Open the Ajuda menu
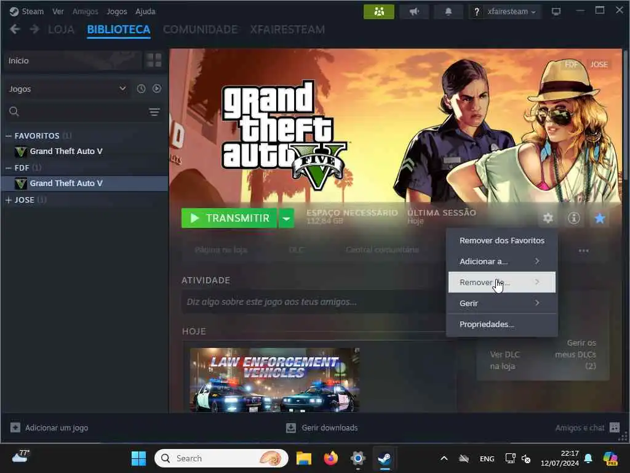The image size is (630, 473). (x=145, y=12)
